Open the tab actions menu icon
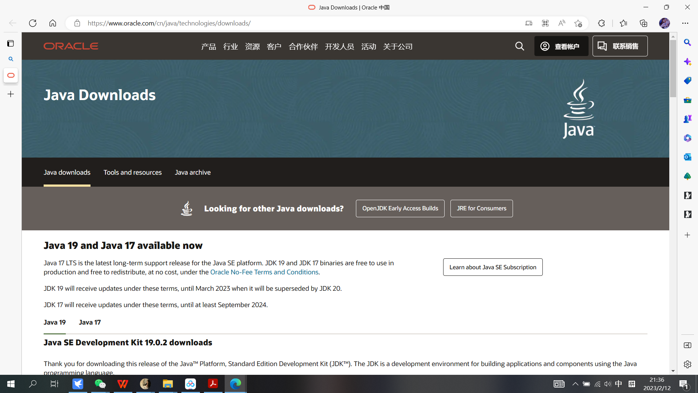 pos(11,44)
